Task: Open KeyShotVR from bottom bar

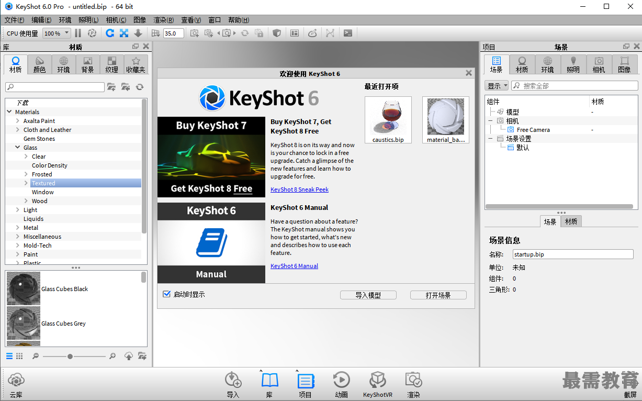Action: pyautogui.click(x=378, y=384)
